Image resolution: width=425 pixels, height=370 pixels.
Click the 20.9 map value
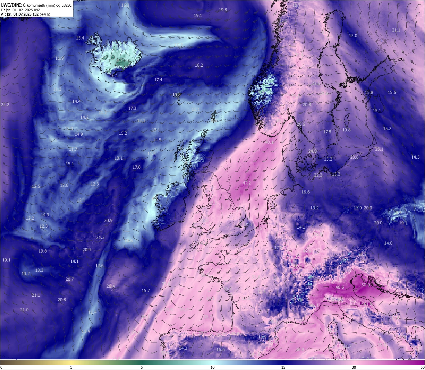108,221
